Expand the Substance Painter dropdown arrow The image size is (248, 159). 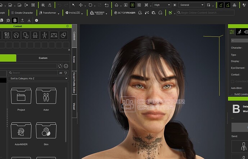[x=106, y=14]
